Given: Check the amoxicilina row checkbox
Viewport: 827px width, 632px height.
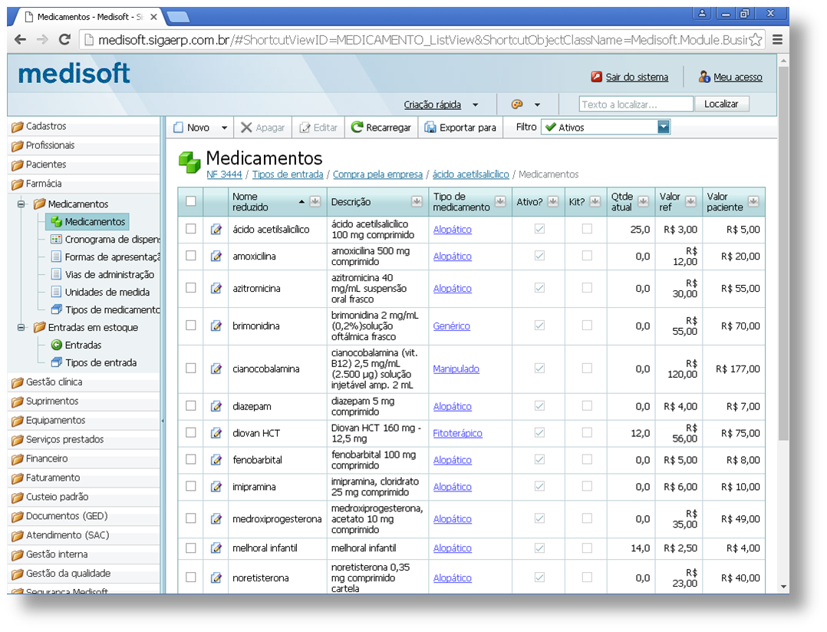Looking at the screenshot, I should (x=191, y=256).
